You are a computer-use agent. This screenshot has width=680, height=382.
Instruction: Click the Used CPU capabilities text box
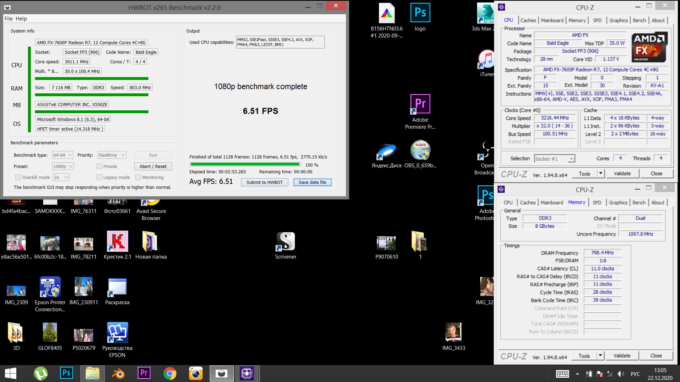point(280,42)
